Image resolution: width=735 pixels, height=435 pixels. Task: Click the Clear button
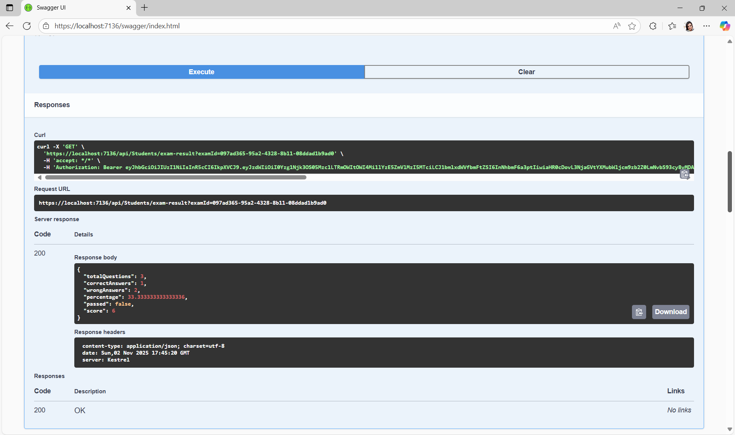pyautogui.click(x=527, y=72)
